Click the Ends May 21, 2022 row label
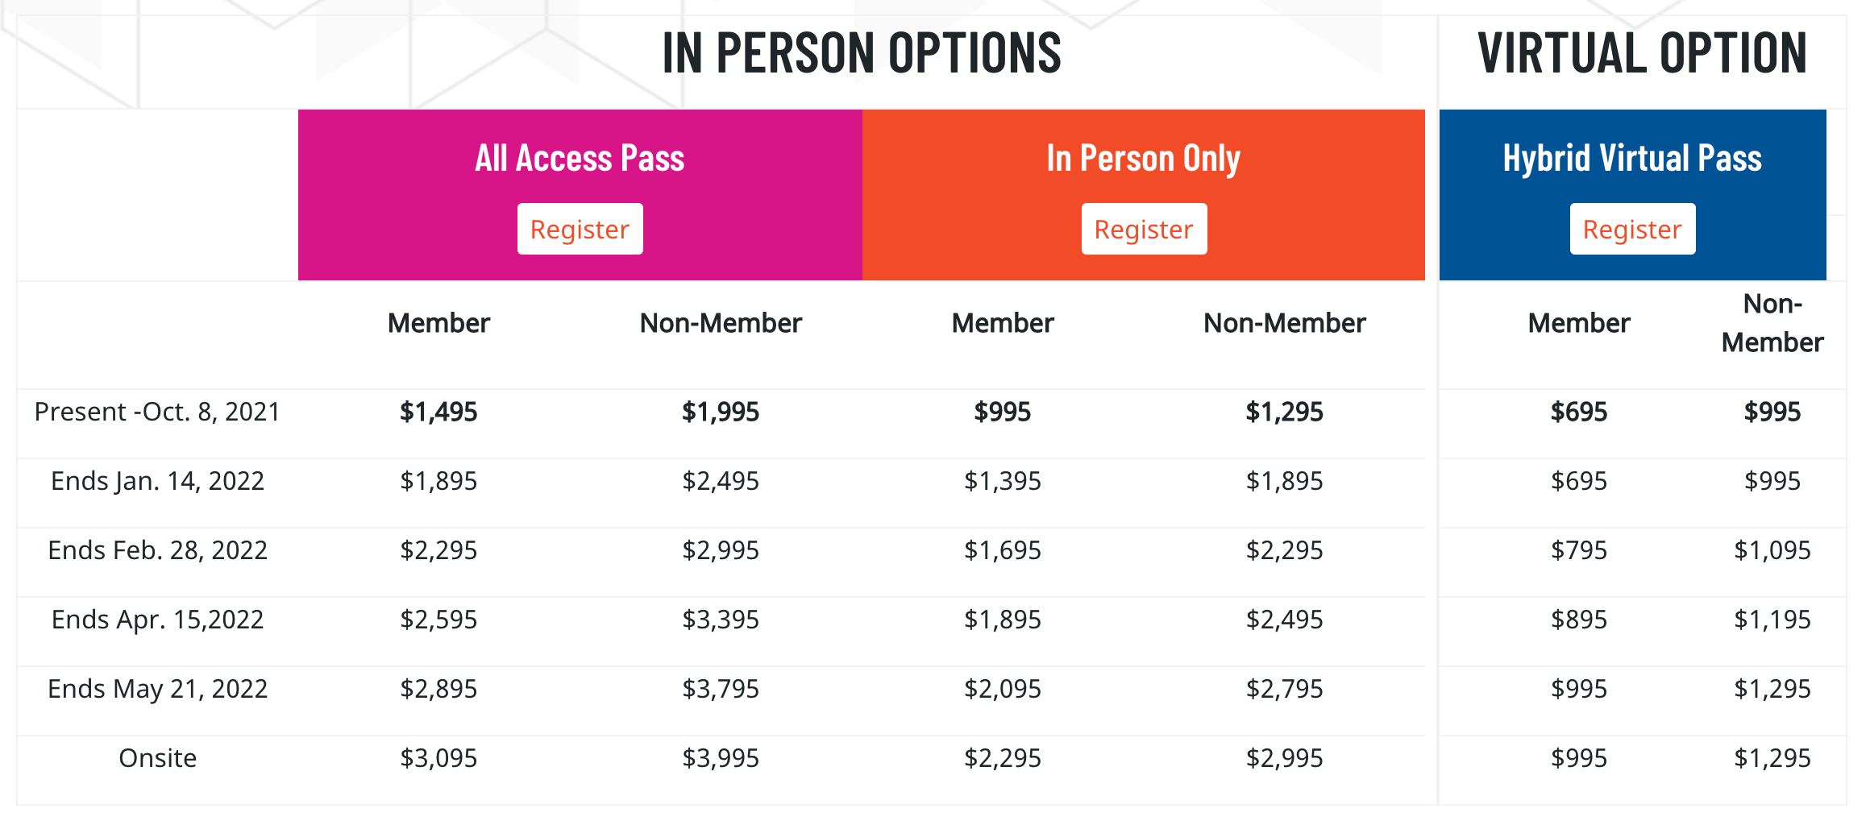1870x825 pixels. coord(157,689)
